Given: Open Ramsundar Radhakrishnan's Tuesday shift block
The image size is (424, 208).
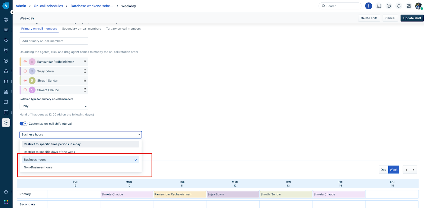Looking at the screenshot, I should pyautogui.click(x=180, y=194).
